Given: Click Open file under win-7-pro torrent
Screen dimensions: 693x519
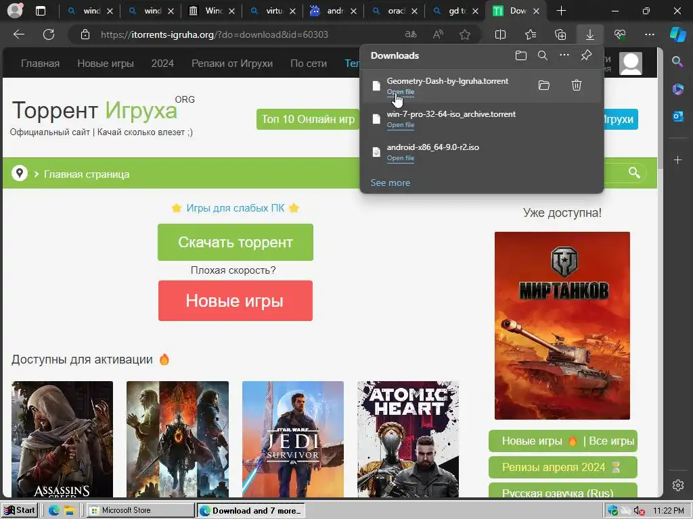Looking at the screenshot, I should click(401, 125).
